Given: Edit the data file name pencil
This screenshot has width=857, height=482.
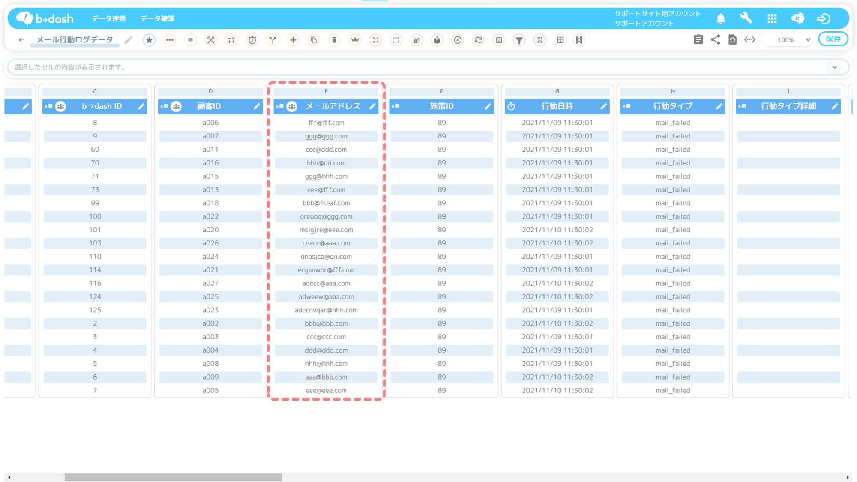Looking at the screenshot, I should [128, 40].
